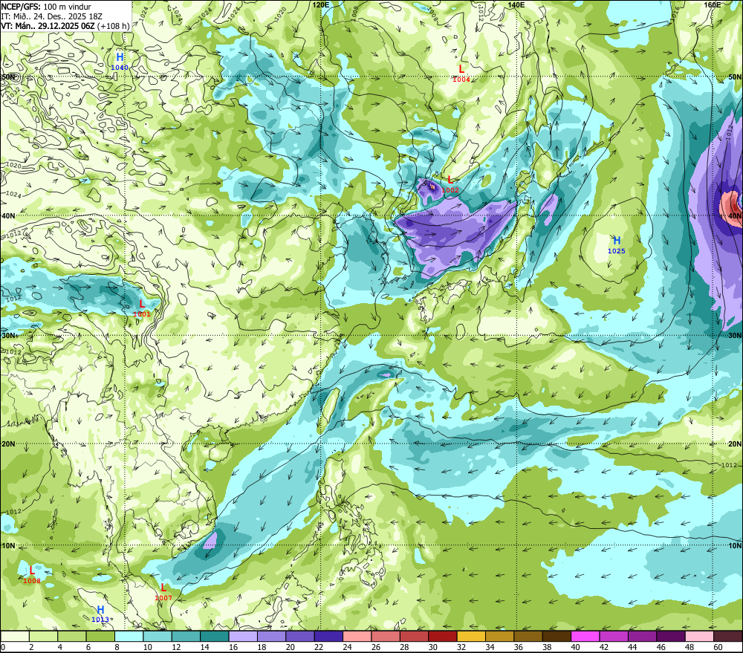Pick the bright magenta 40–42 legend swatch
Screen dimensions: 743x653
tap(585, 636)
